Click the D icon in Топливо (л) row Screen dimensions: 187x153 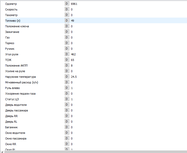(x=67, y=21)
